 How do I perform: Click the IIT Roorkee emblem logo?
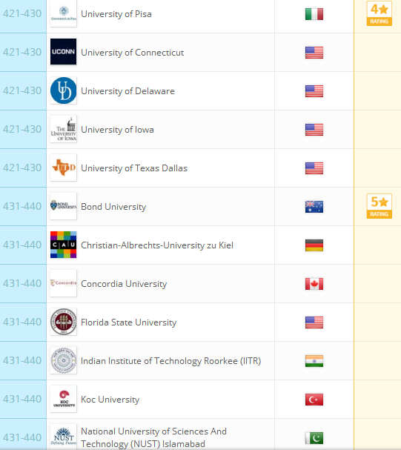[64, 360]
